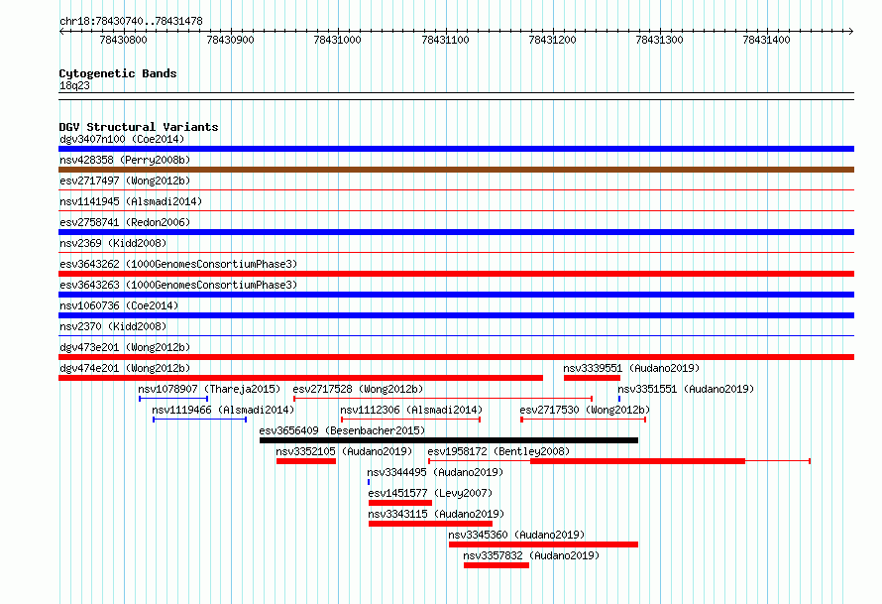Screen dimensions: 882x604
Task: Click the red bar under esv1451577
Action: pyautogui.click(x=400, y=503)
